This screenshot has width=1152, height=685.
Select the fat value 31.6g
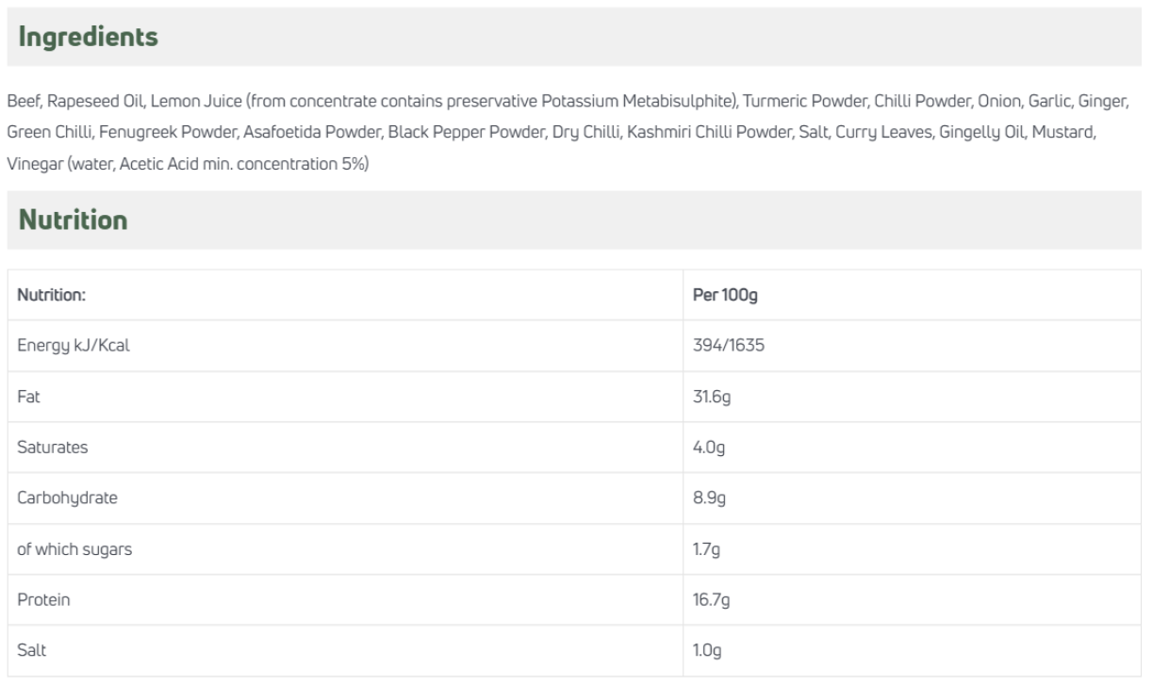coord(712,397)
